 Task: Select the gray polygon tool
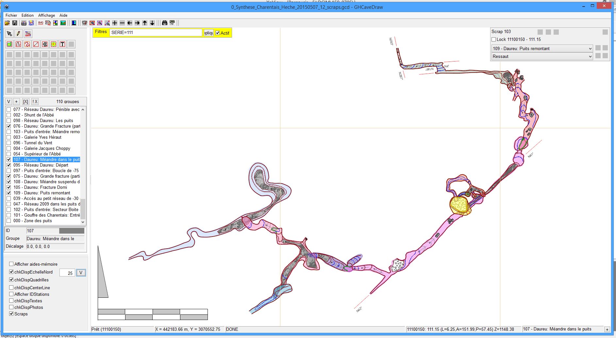45,44
